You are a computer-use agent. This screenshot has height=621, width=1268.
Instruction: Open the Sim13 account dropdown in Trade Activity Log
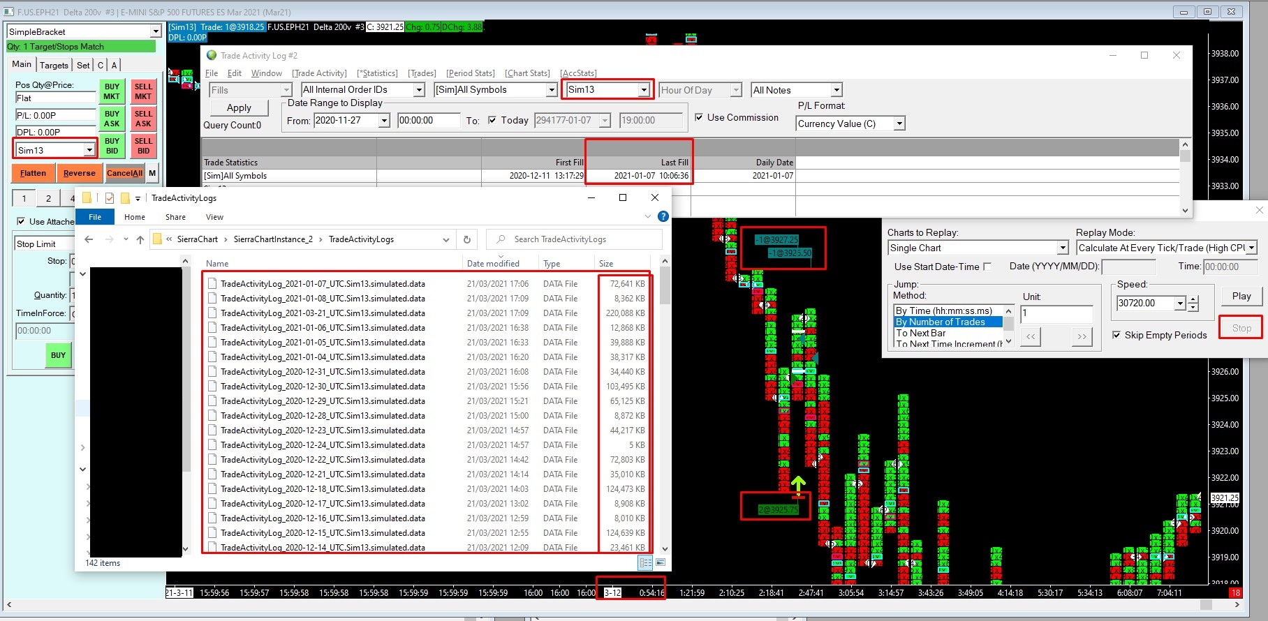[643, 90]
